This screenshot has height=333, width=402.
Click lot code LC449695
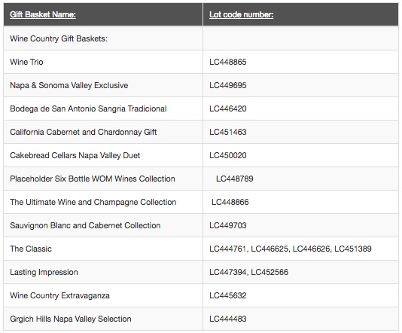tap(227, 85)
